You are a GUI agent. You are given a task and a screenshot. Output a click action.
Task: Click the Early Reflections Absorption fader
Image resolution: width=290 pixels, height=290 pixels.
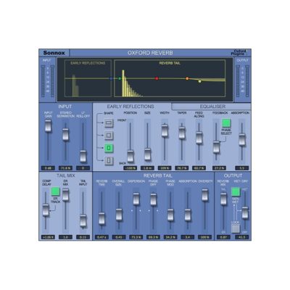point(242,140)
